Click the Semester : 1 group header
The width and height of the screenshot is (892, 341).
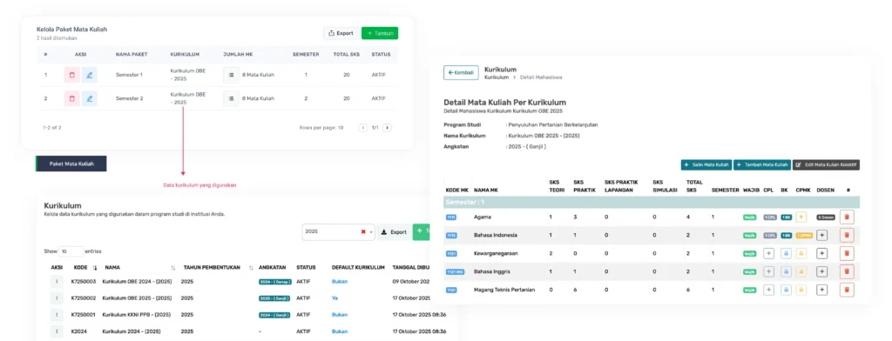tap(652, 202)
